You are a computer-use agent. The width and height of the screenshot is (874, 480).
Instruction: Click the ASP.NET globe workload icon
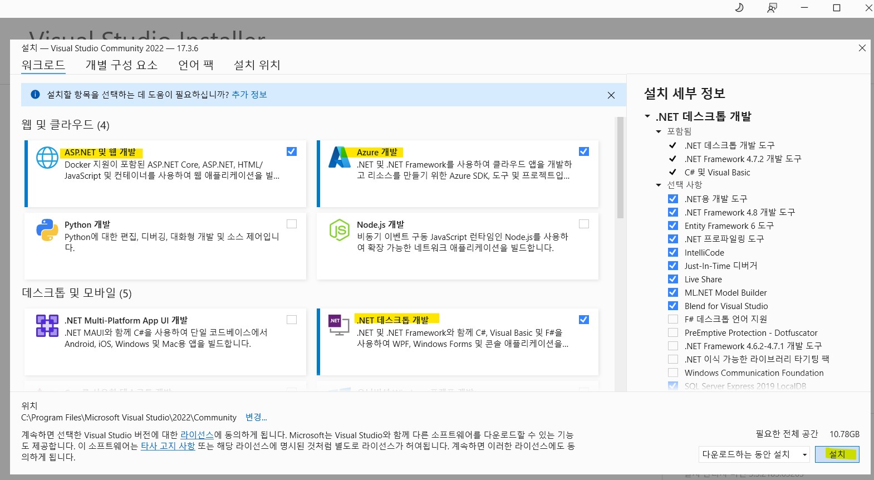[x=47, y=158]
